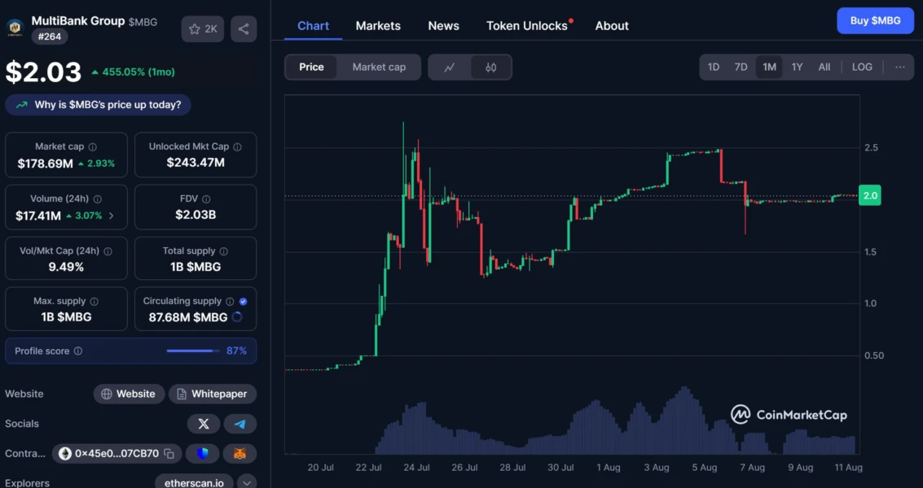Image resolution: width=923 pixels, height=488 pixels.
Task: Open the Whitepaper link
Action: point(213,394)
